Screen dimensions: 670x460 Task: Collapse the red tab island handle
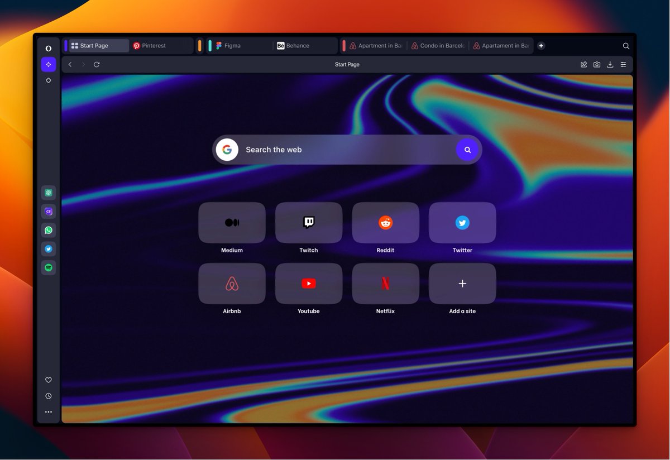(344, 46)
